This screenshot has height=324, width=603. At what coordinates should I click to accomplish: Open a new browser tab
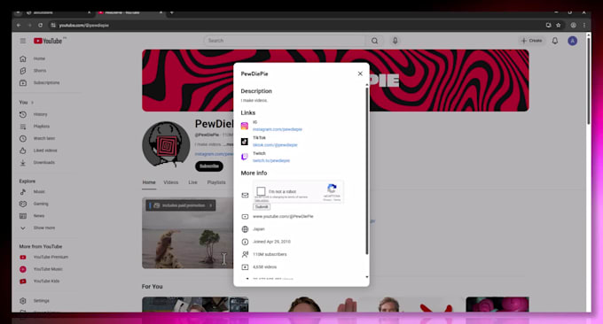point(172,12)
